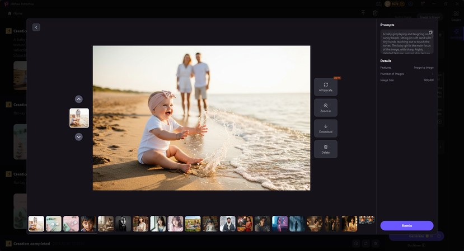This screenshot has height=251, width=464.
Task: Download the generated beach image
Action: (326, 129)
